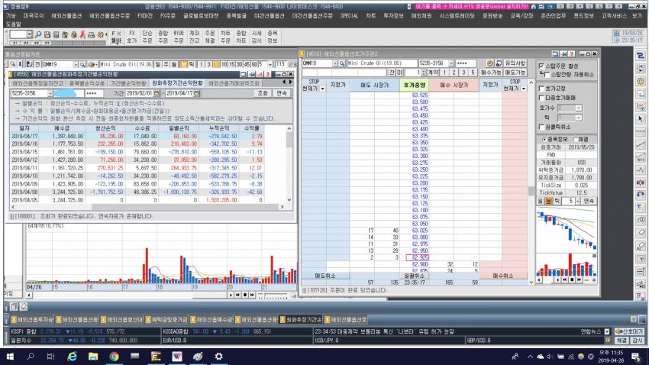The image size is (649, 365).
Task: Click the orange round settings icon in order window
Action: pos(489,63)
